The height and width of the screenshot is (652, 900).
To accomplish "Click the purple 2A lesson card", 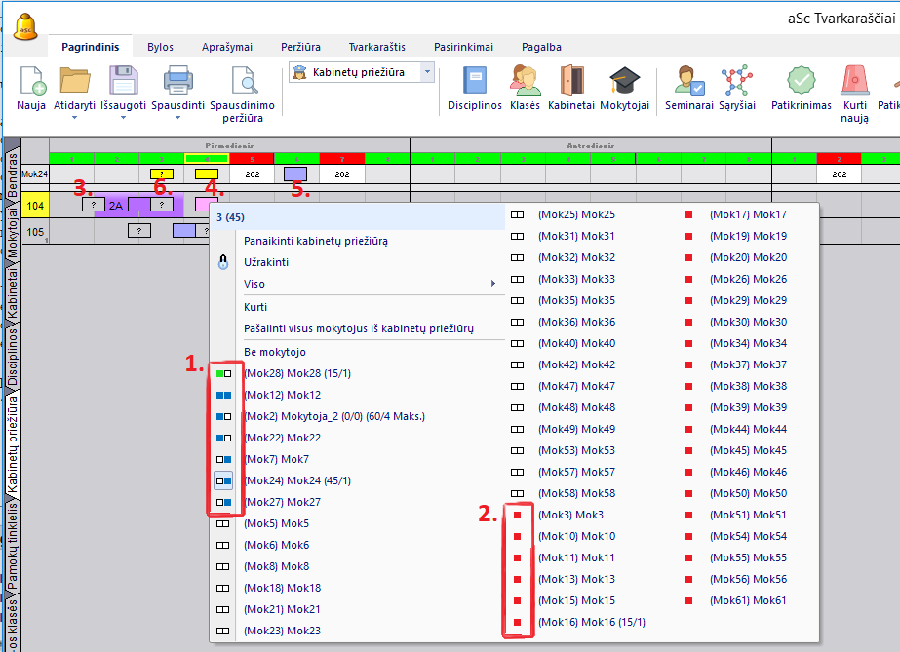I will point(115,205).
